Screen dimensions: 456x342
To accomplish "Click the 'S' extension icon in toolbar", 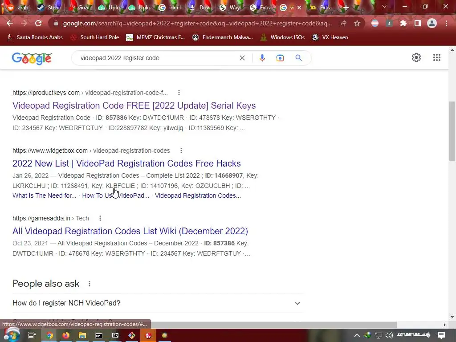I will tap(389, 24).
